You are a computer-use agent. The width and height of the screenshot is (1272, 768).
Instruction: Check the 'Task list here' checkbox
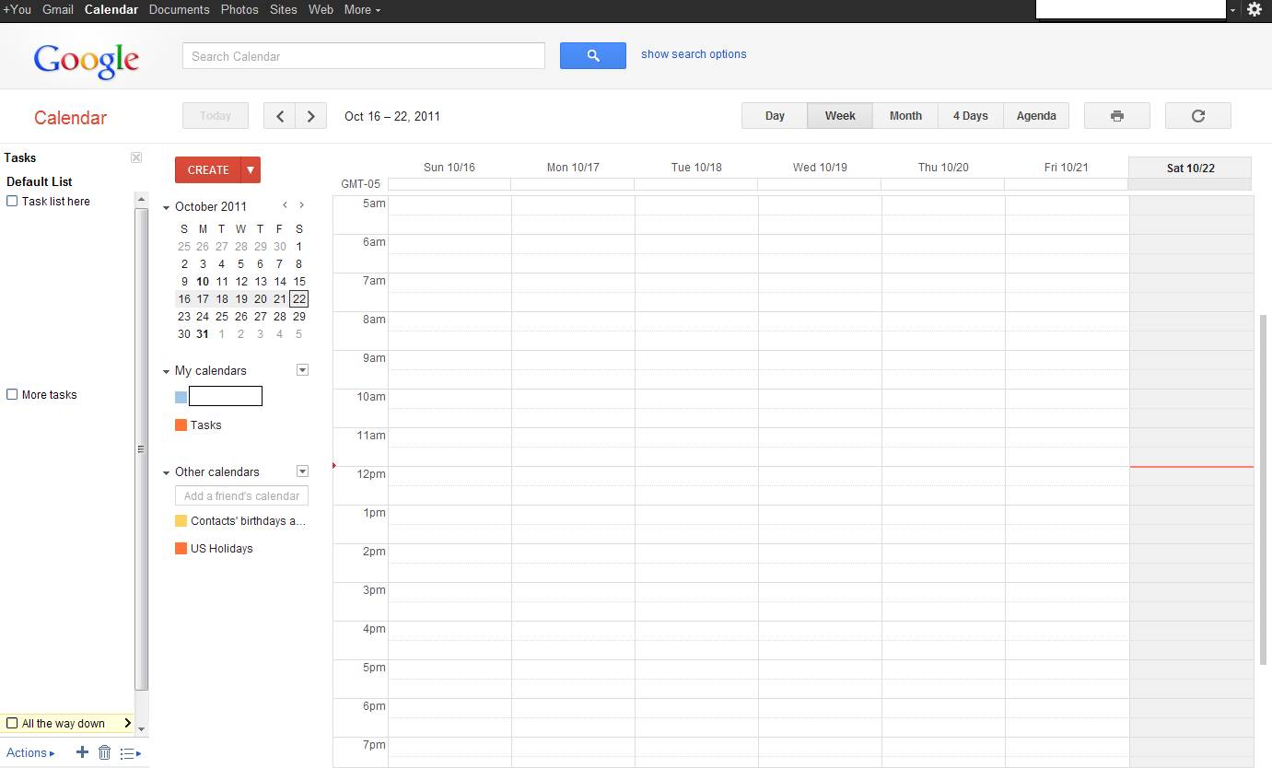tap(12, 201)
